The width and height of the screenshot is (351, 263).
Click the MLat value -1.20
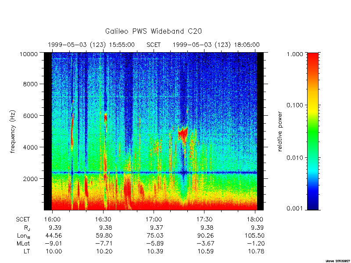pyautogui.click(x=255, y=243)
